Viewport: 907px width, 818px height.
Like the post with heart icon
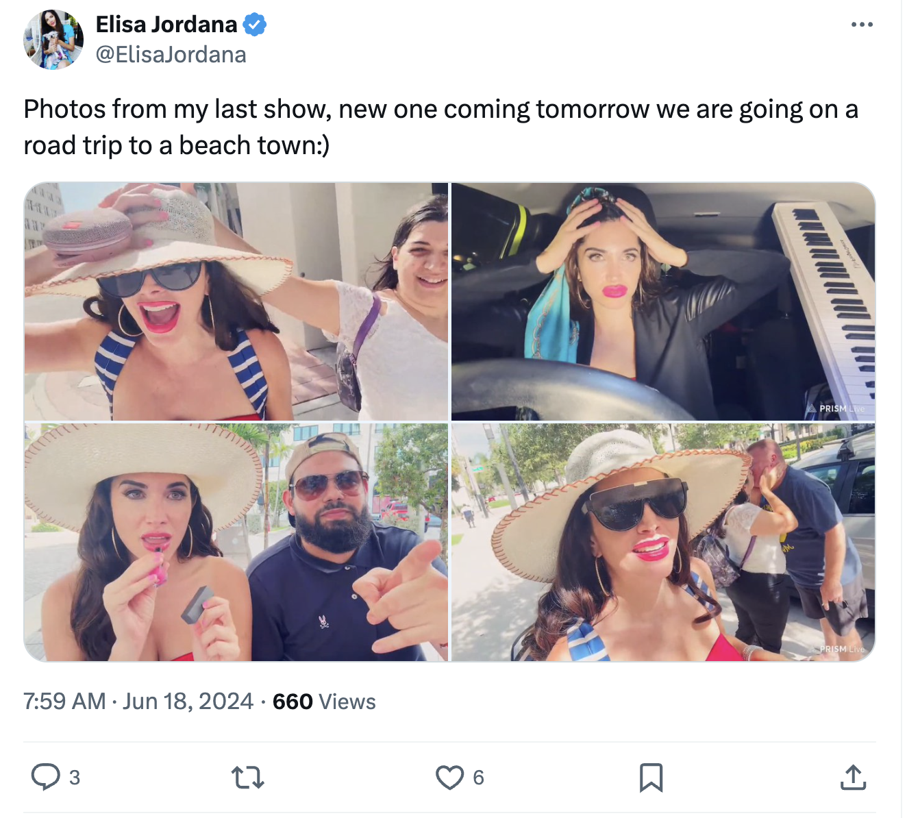(449, 778)
